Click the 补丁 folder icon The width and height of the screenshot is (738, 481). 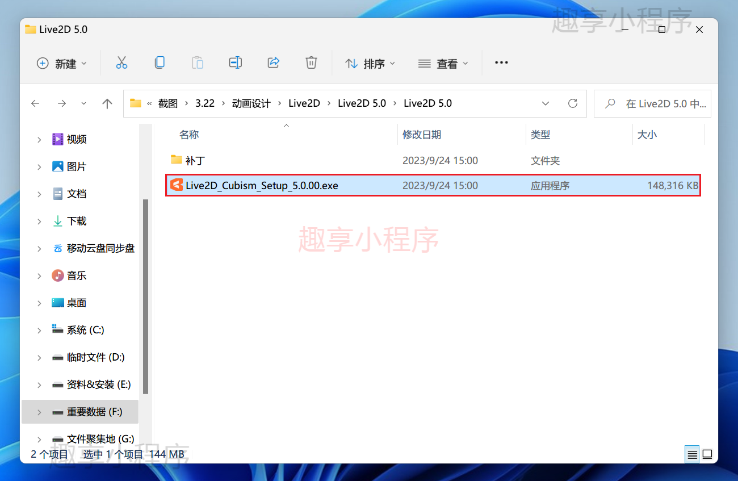[x=177, y=160]
